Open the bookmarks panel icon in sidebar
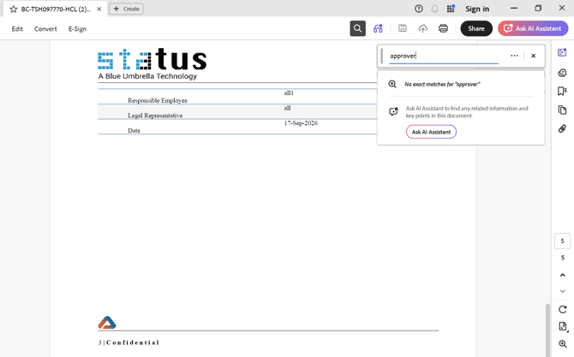574x357 pixels. (x=562, y=91)
